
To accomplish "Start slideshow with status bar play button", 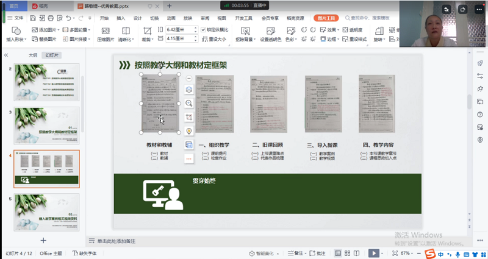I will pos(375,253).
